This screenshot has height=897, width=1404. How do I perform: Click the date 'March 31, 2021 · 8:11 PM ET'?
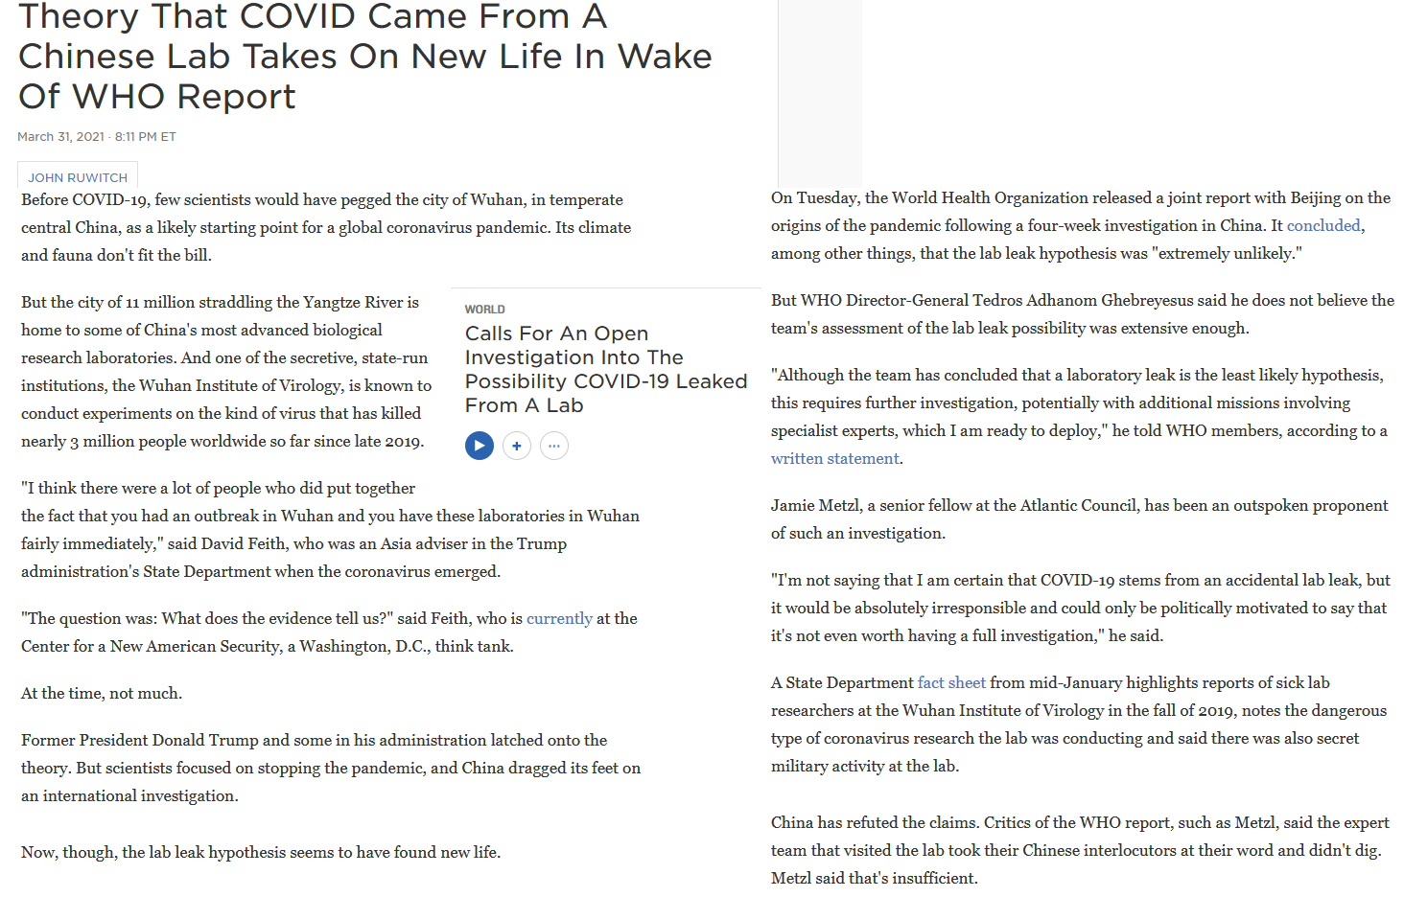97,136
